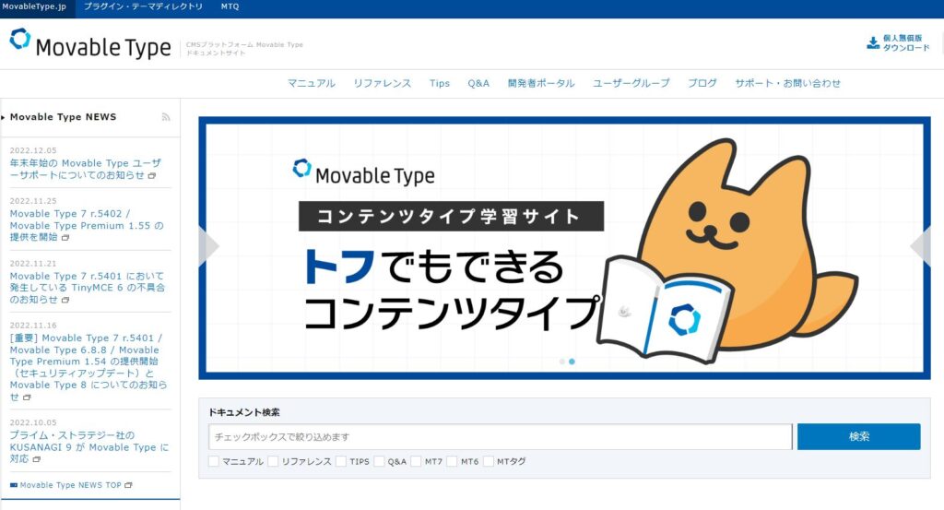Click the Movable Type logo in header
944x510 pixels.
[x=90, y=44]
